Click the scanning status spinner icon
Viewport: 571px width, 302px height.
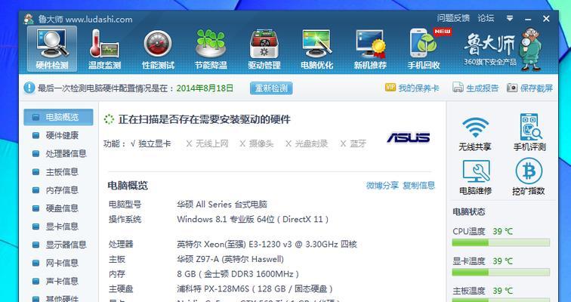(x=109, y=119)
